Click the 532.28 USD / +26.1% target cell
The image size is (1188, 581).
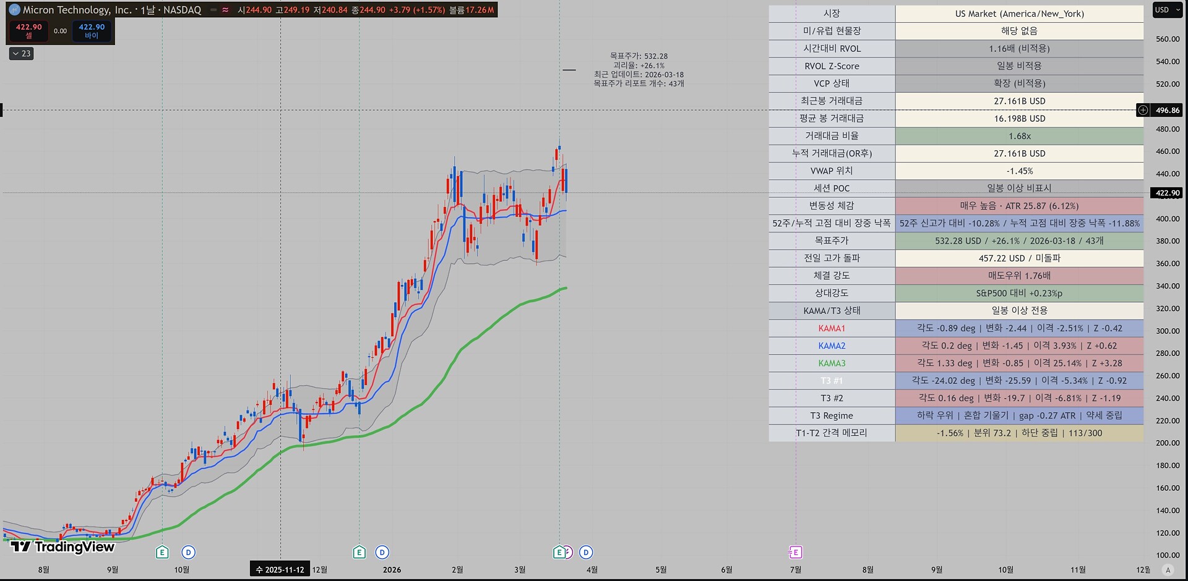point(1019,241)
